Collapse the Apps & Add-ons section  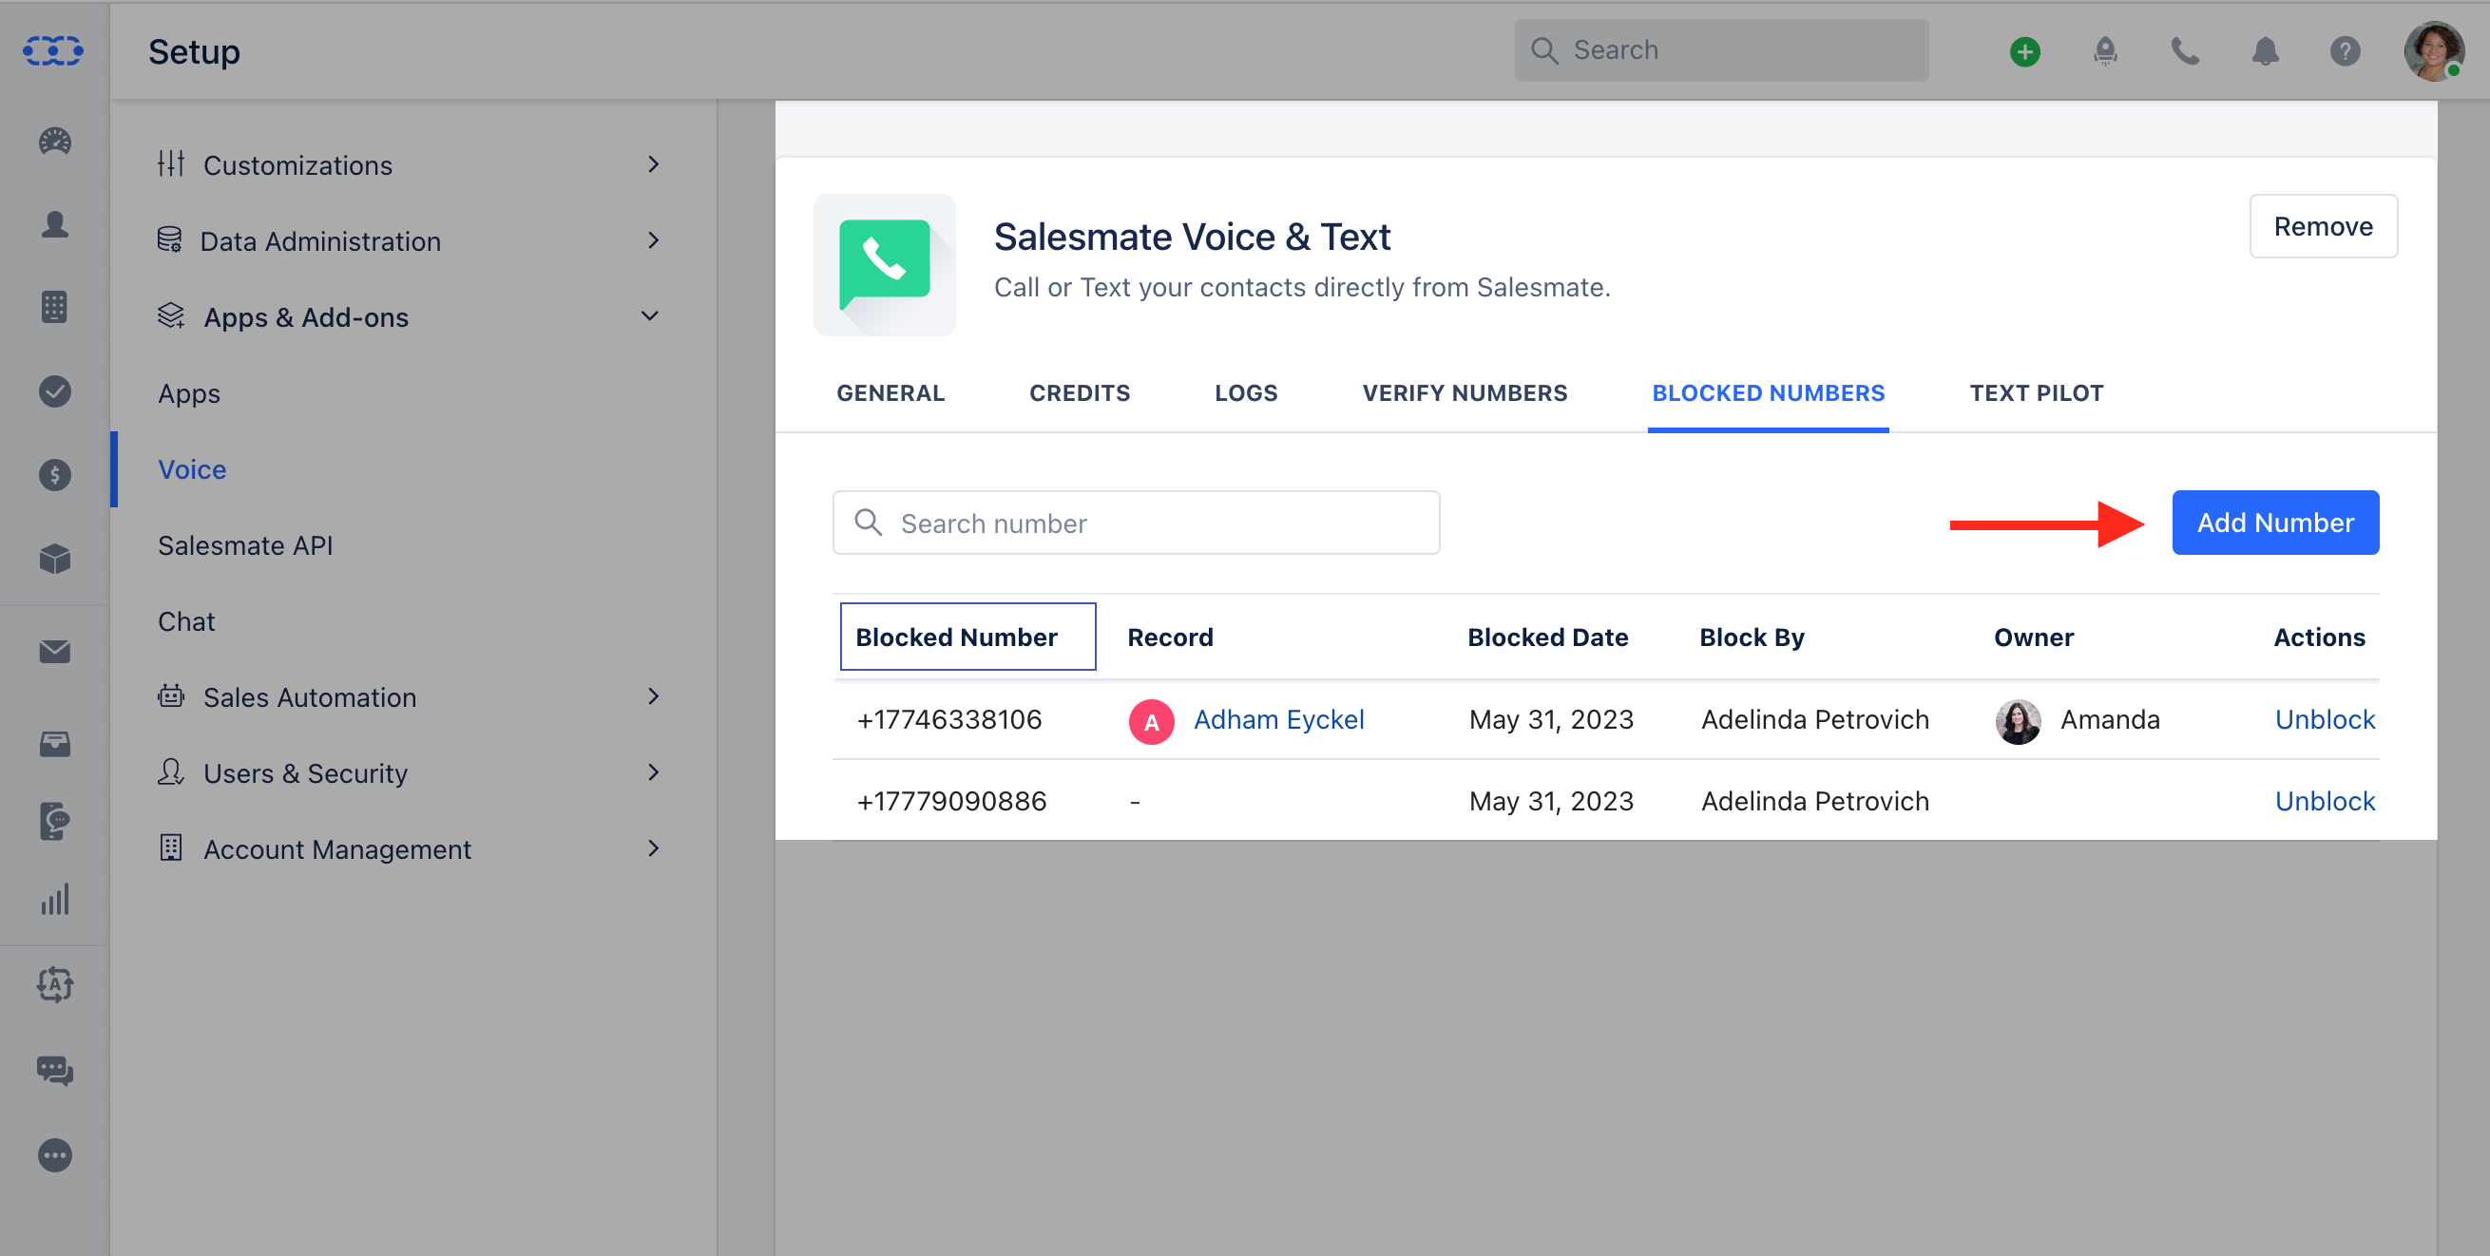(x=410, y=317)
